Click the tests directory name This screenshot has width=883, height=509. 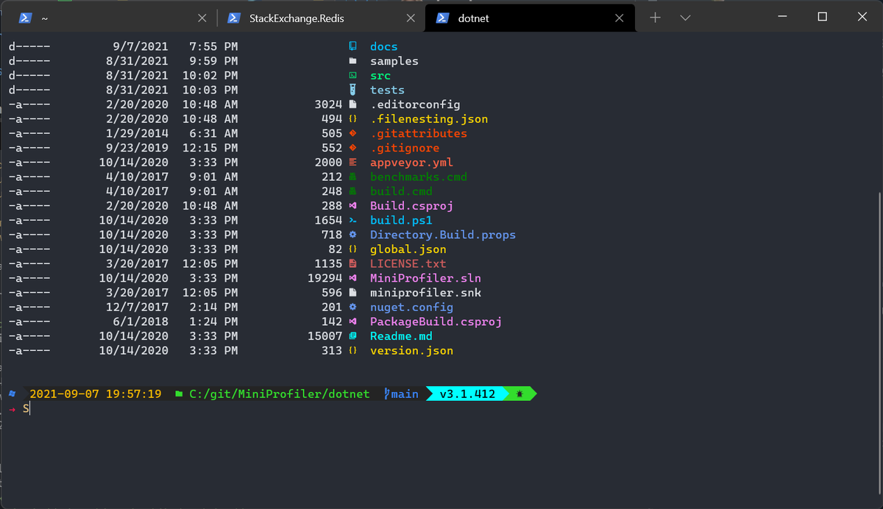(x=387, y=90)
